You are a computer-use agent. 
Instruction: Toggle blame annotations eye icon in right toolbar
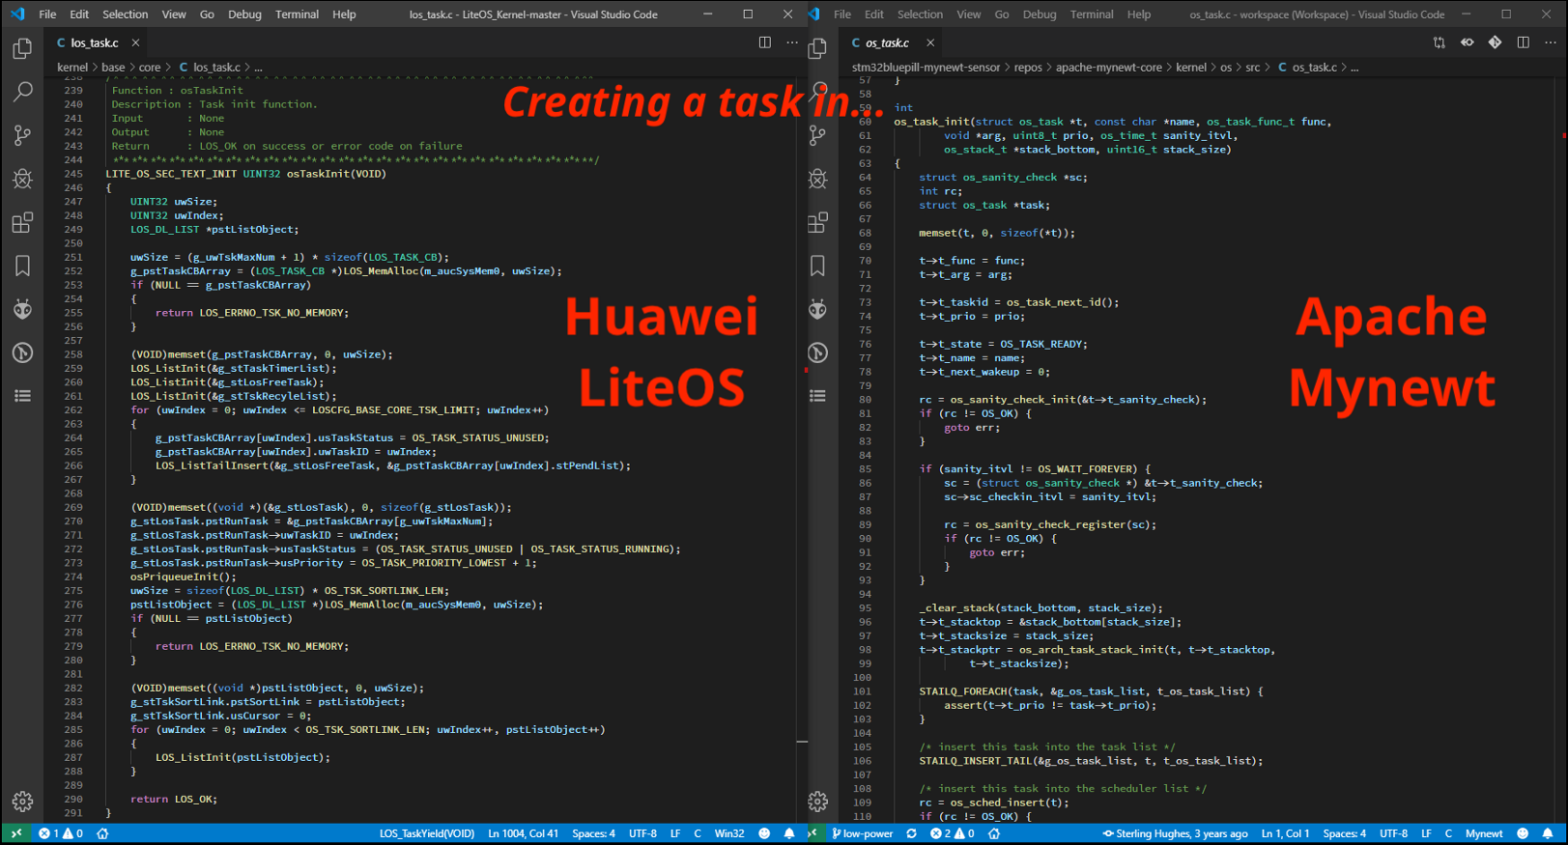tap(1468, 42)
